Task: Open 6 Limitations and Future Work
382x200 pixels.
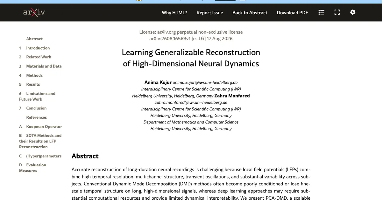Action: 37,96
